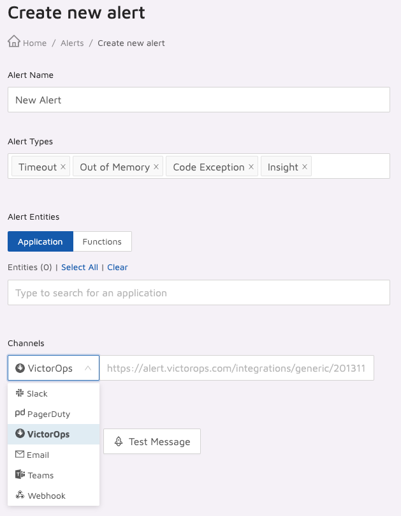Remove the Code Exception tag
This screenshot has width=401, height=516.
(x=251, y=167)
